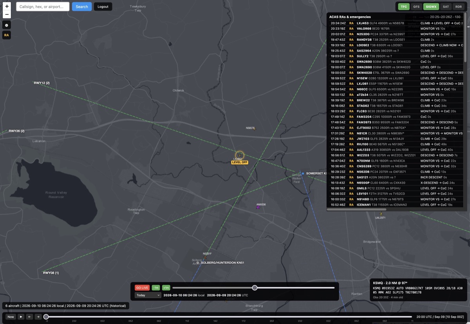Viewport: 470px width, 324px height.
Task: Click the bottom timeline slider handle
Action: [46, 317]
